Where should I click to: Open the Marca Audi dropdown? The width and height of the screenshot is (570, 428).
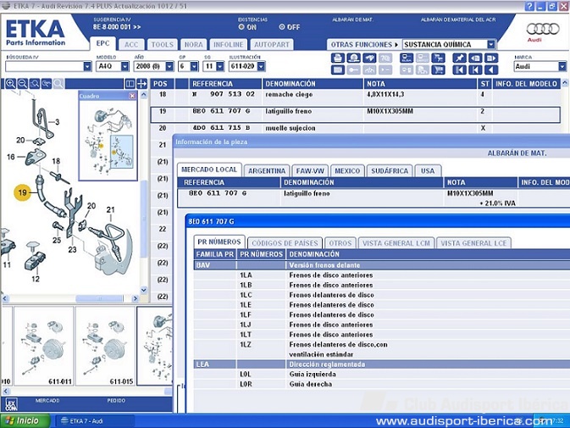[x=562, y=66]
